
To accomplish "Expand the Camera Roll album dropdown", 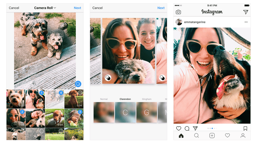I will point(45,8).
